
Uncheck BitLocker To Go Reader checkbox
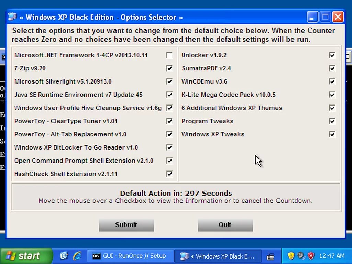coord(169,147)
